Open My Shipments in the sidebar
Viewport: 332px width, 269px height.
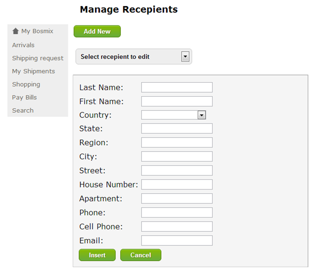33,71
